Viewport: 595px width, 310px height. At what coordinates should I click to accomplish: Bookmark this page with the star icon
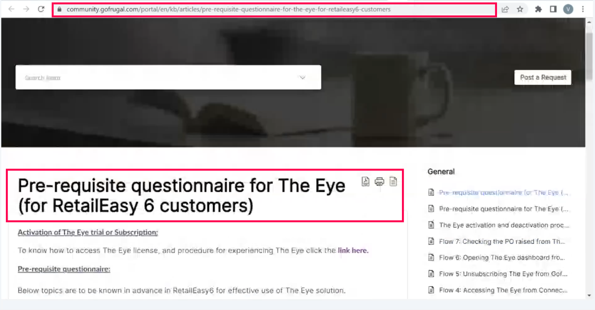click(520, 9)
